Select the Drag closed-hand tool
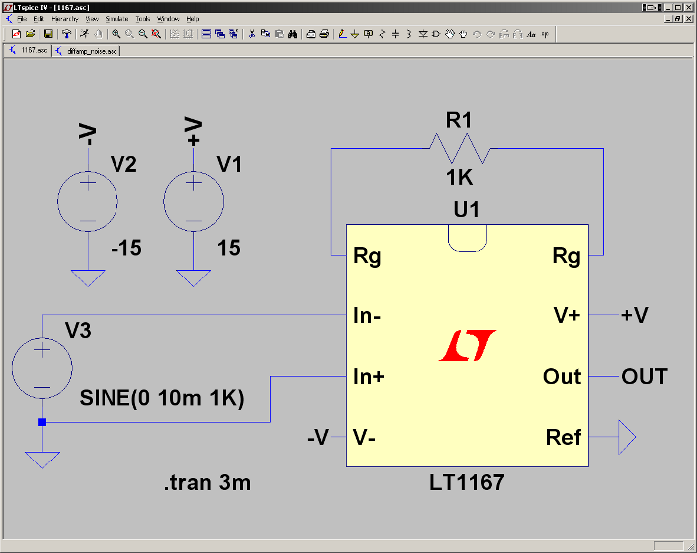 (x=463, y=34)
